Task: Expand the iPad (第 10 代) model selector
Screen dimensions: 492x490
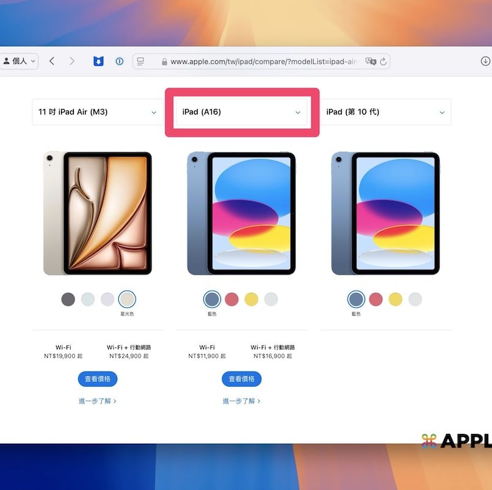Action: coord(386,112)
